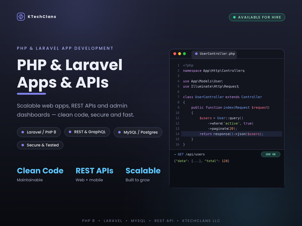The image size is (302, 226).
Task: Click bullet dot on Laravel / PHP 8 pill
Action: click(23, 132)
